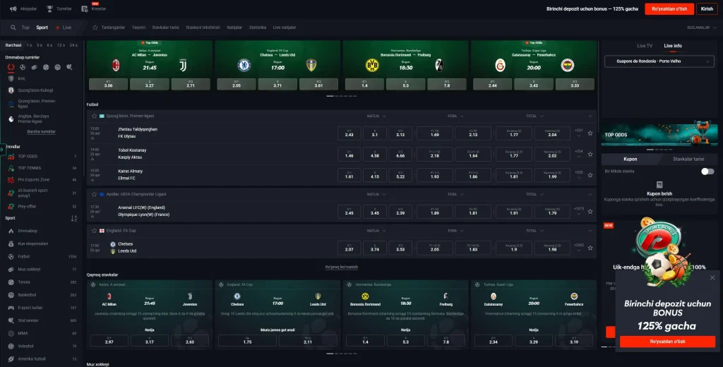
Task: Favorite the Chelsea vs Leeds Utd row star
Action: tap(590, 248)
